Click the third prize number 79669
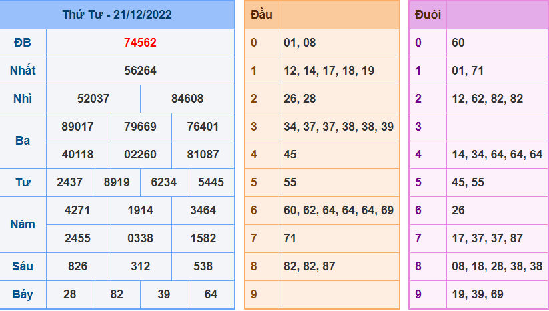The width and height of the screenshot is (549, 311). tap(140, 127)
